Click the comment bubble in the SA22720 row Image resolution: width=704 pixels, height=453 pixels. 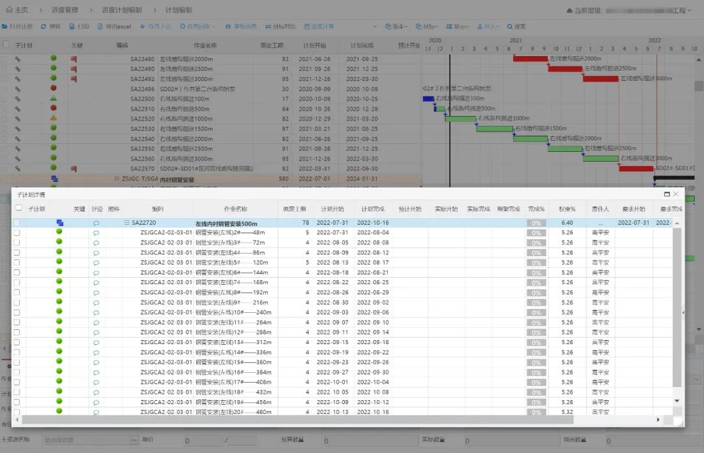click(96, 223)
